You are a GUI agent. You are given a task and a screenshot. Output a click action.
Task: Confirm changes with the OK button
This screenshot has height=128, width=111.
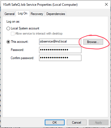tap(55, 122)
